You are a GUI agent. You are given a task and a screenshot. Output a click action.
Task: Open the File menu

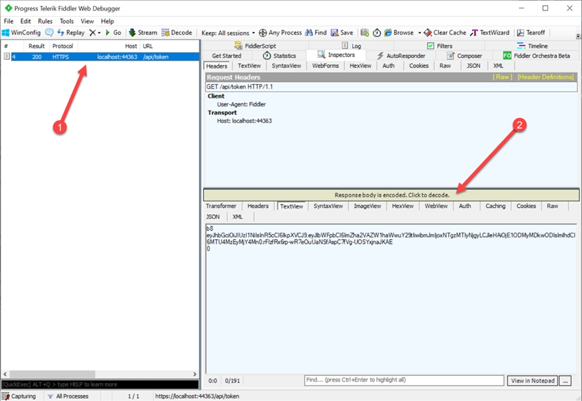pyautogui.click(x=9, y=21)
